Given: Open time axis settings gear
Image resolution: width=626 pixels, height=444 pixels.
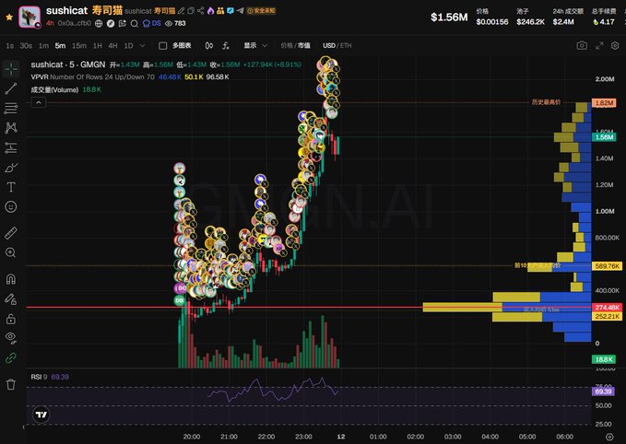Looking at the screenshot, I should tap(609, 437).
